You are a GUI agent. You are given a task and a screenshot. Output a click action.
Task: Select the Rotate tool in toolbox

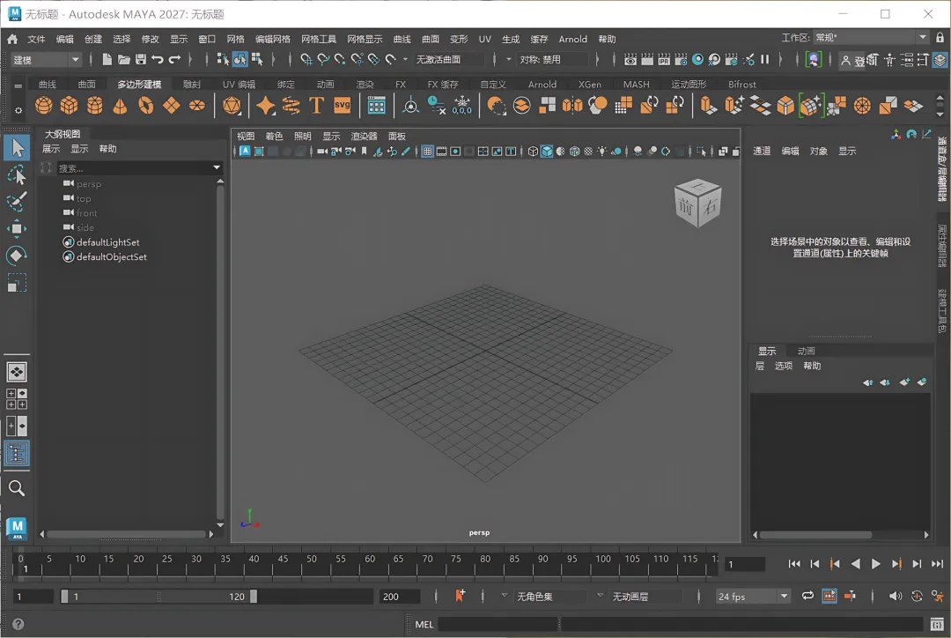click(16, 256)
